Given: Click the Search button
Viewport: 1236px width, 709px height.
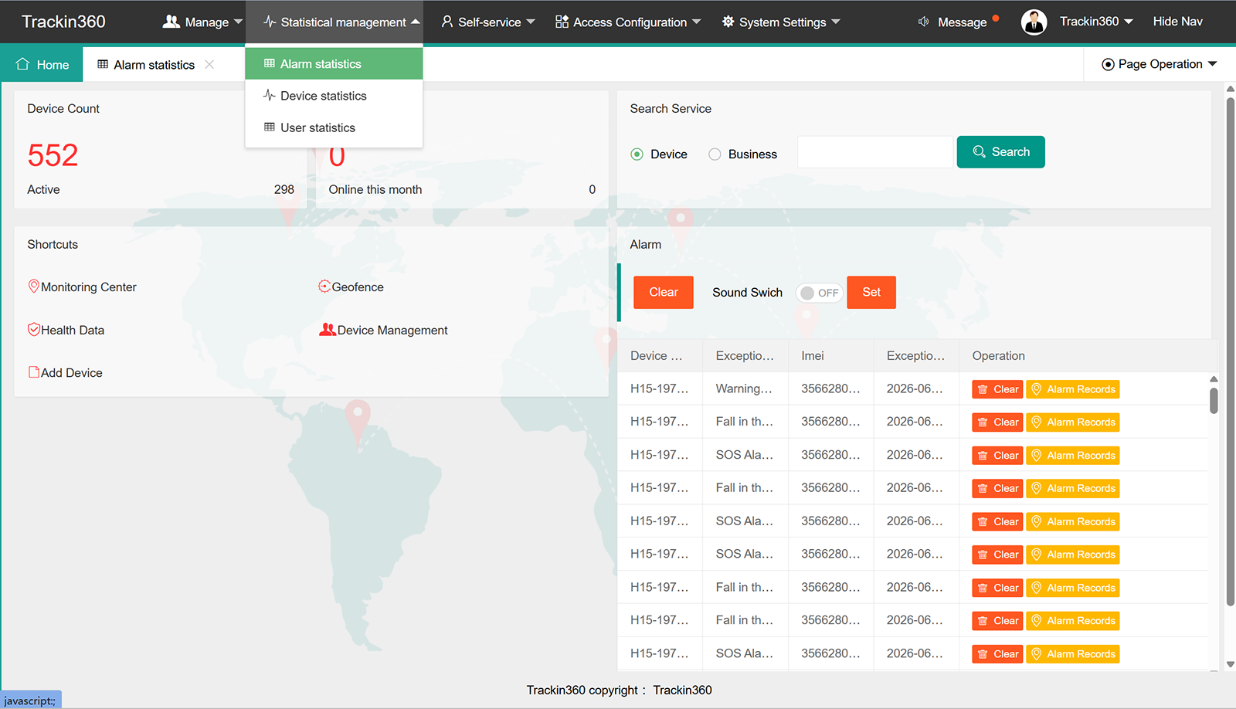Looking at the screenshot, I should pos(1000,152).
